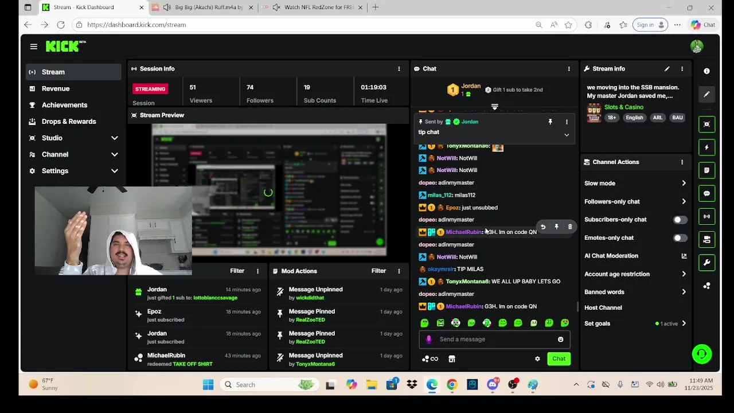The height and width of the screenshot is (413, 734).
Task: Reply to MichaelRubin's hovered chat message
Action: pos(543,227)
